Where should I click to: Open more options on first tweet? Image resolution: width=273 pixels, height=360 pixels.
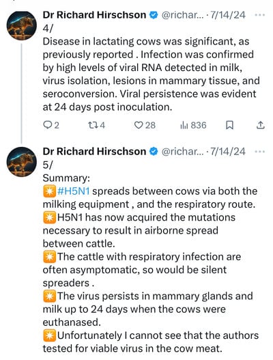click(260, 15)
